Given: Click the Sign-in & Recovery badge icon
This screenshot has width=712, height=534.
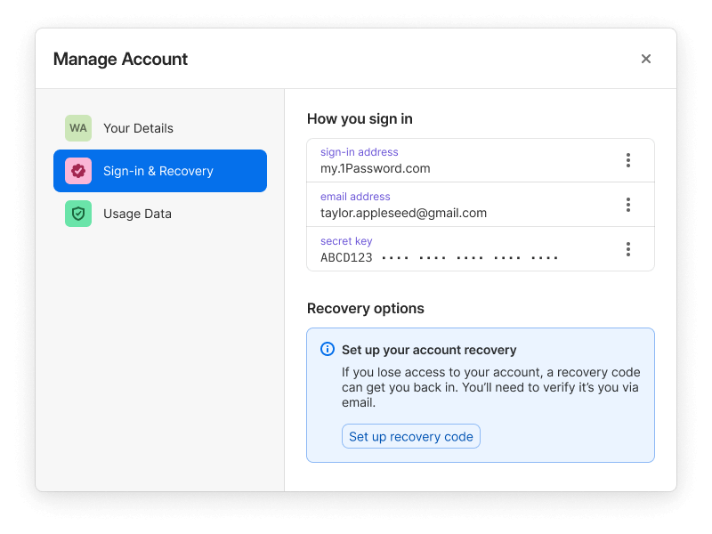Looking at the screenshot, I should coord(78,171).
